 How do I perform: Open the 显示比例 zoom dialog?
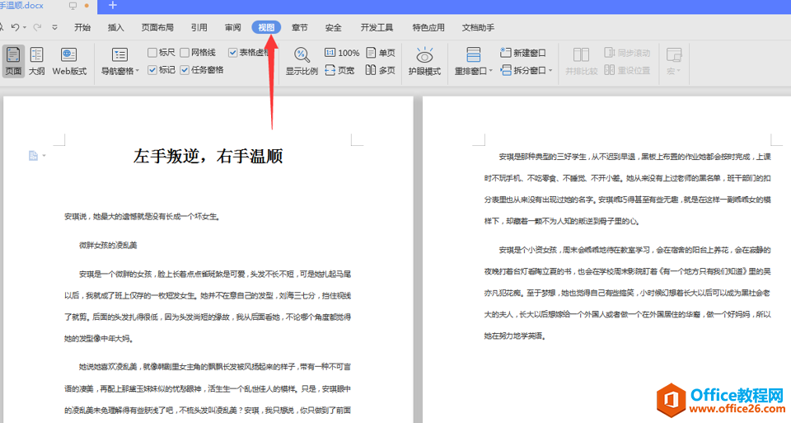click(302, 61)
